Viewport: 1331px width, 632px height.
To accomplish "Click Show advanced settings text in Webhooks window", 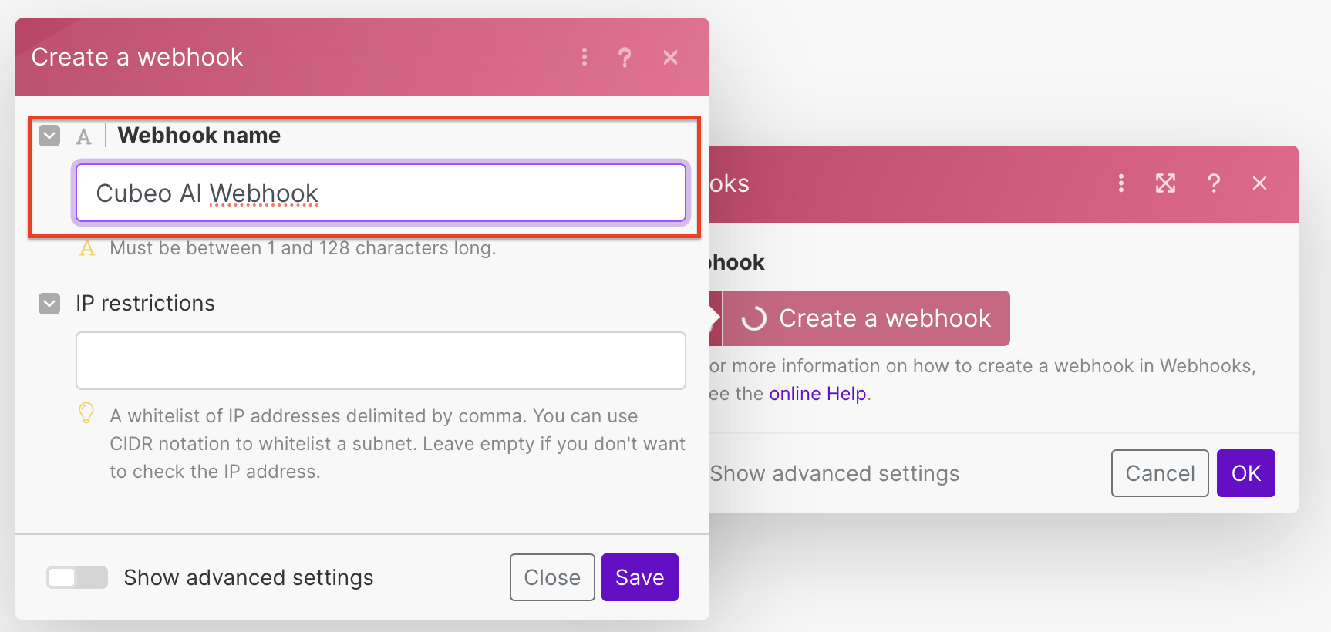I will click(834, 473).
